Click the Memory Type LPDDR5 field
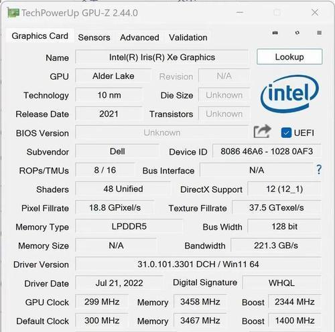This screenshot has width=335, height=332. 129,226
